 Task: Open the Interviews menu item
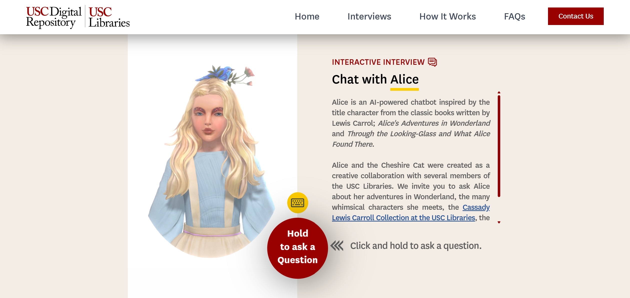[x=369, y=16]
